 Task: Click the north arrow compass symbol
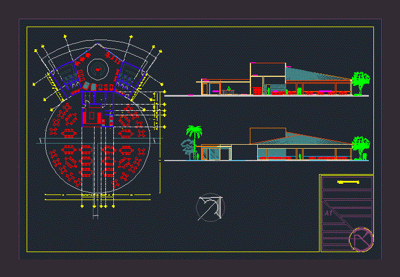209,207
